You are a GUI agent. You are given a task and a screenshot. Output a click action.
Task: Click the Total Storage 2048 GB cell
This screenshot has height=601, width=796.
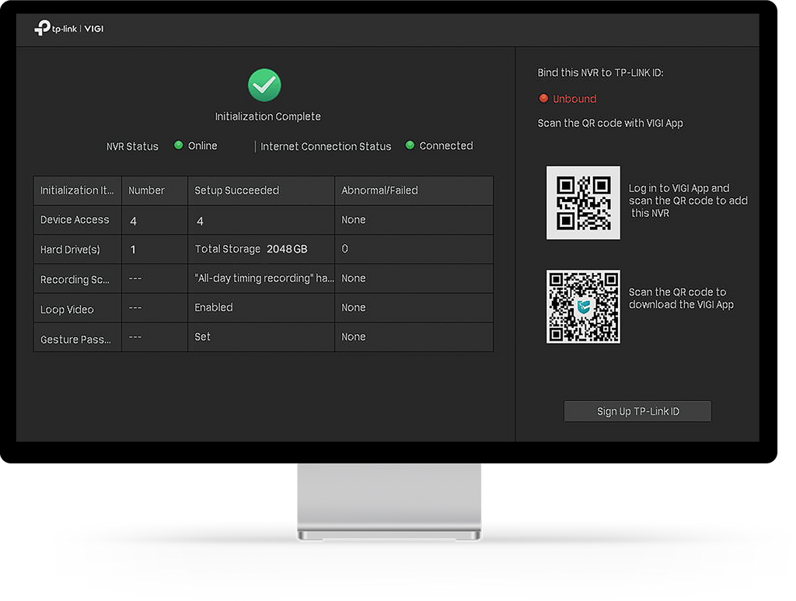click(261, 249)
